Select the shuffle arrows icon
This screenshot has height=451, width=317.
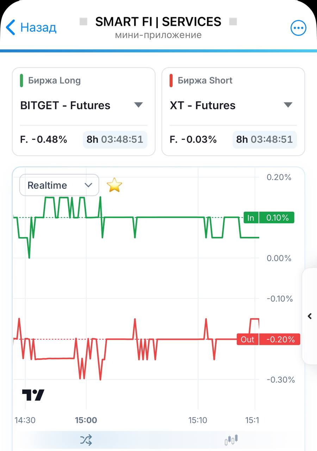coord(86,440)
